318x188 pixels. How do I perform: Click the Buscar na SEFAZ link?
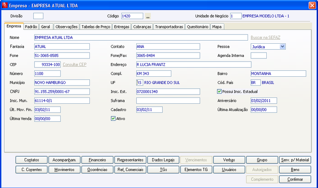click(x=266, y=37)
